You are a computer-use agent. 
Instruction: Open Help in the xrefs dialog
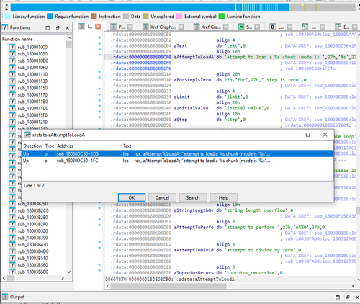point(223,197)
